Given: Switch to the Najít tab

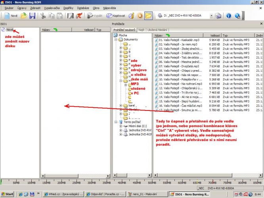Looking at the screenshot, I should point(141,30).
